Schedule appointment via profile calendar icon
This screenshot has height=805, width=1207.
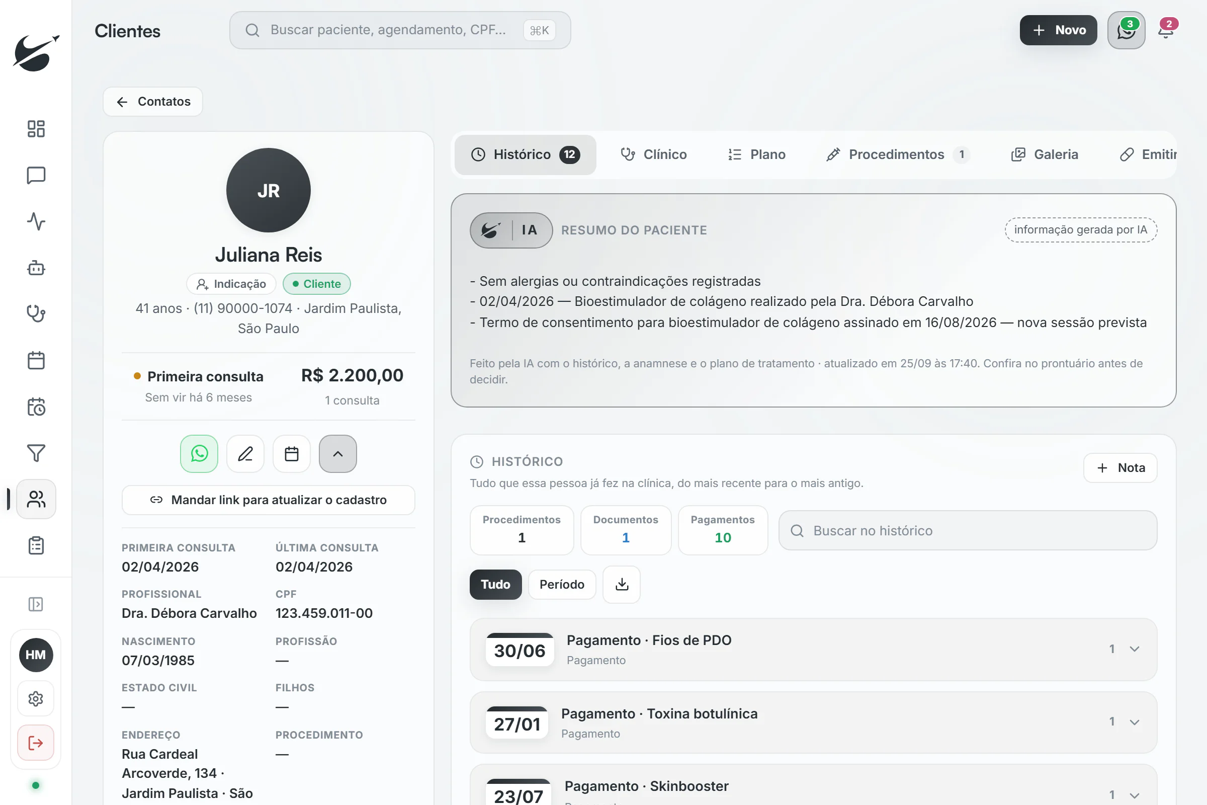pos(292,454)
